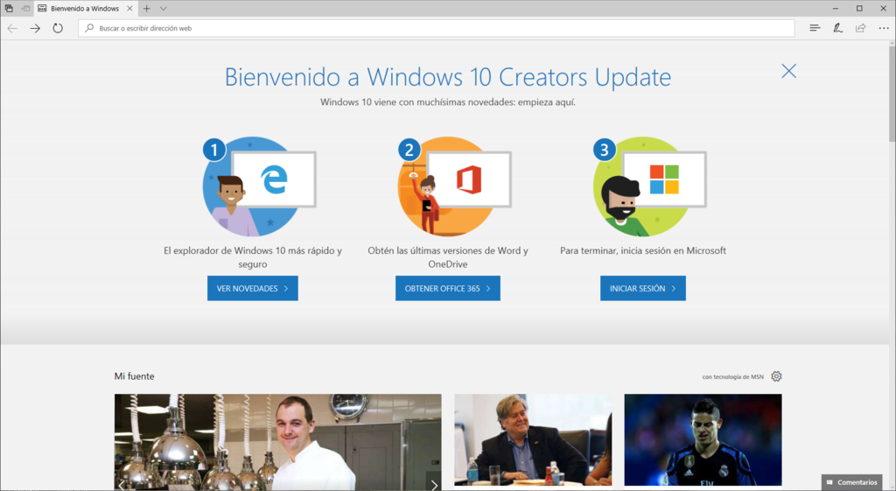Screen dimensions: 896x491
Task: Click next arrow on news carousel
Action: point(433,484)
